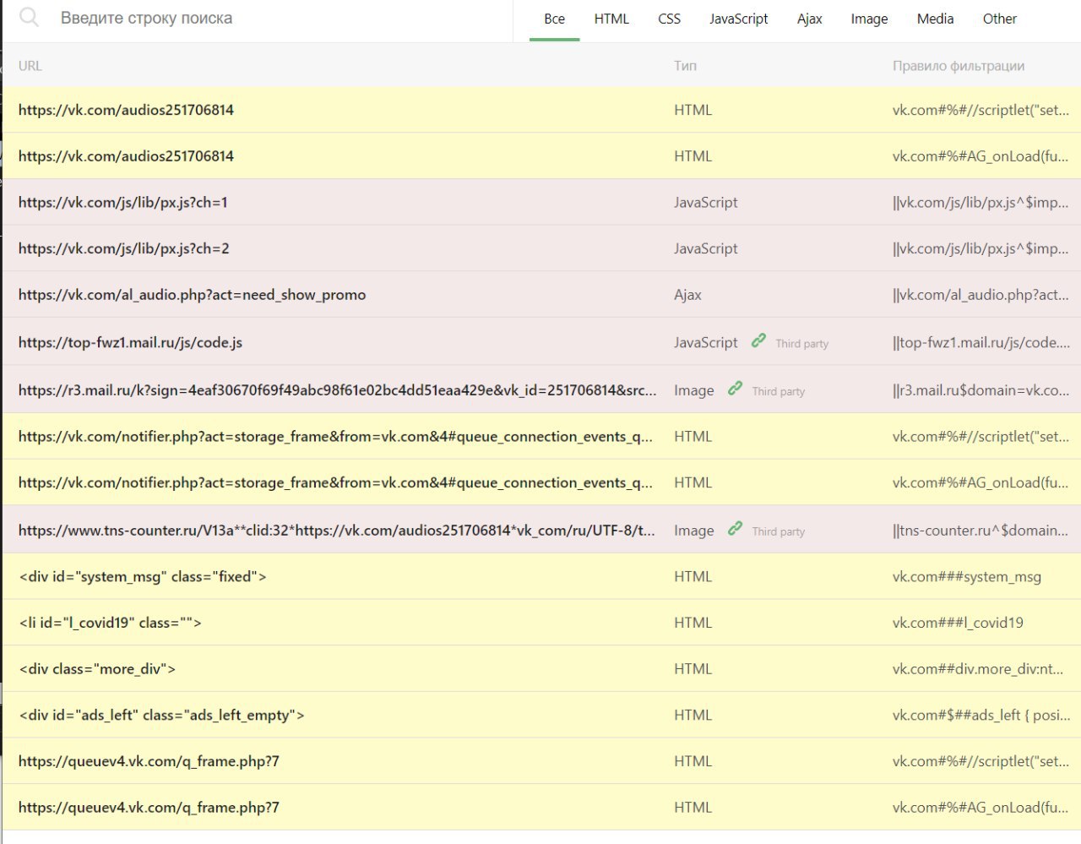The height and width of the screenshot is (844, 1081).
Task: Click the Правило фильтрации column header
Action: click(x=959, y=66)
